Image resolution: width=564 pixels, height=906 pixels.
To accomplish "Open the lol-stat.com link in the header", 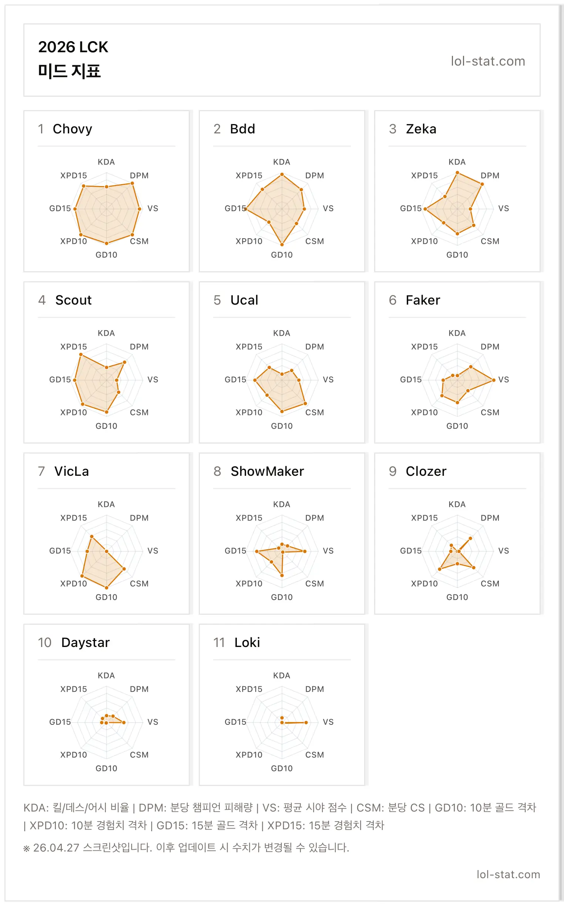I will coord(487,61).
